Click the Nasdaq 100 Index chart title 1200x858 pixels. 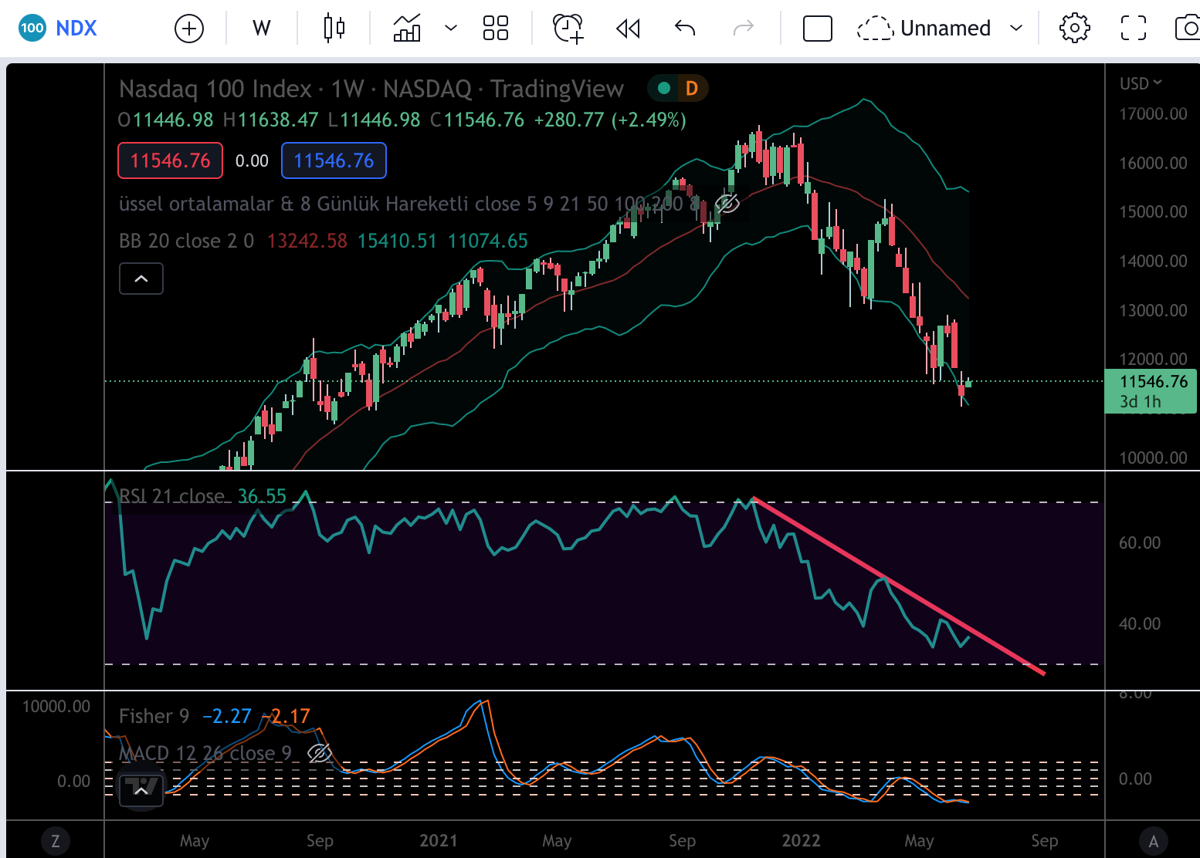pos(371,89)
